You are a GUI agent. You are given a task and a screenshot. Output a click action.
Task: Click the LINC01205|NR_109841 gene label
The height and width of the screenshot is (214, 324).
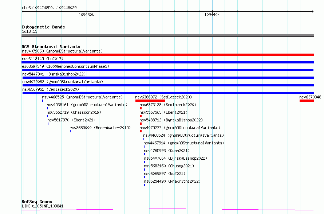pos(43,206)
